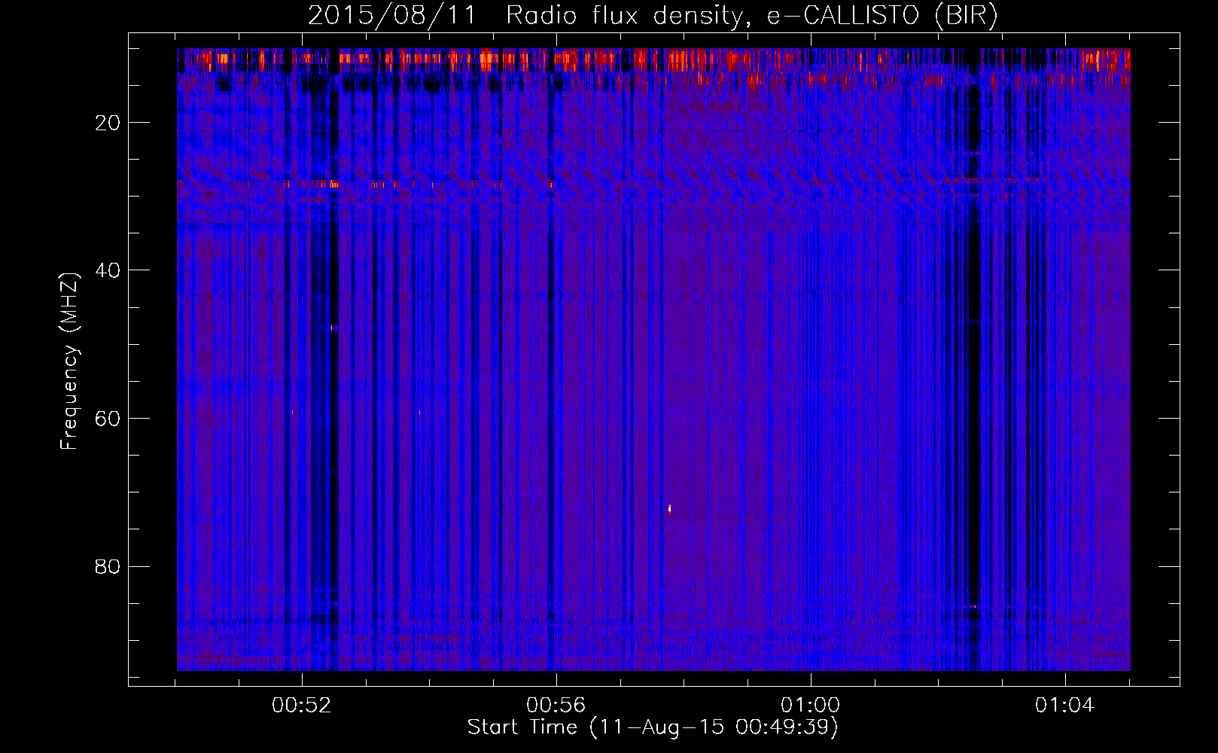
Task: Click the "00:52" time tick label
Action: pyautogui.click(x=302, y=706)
